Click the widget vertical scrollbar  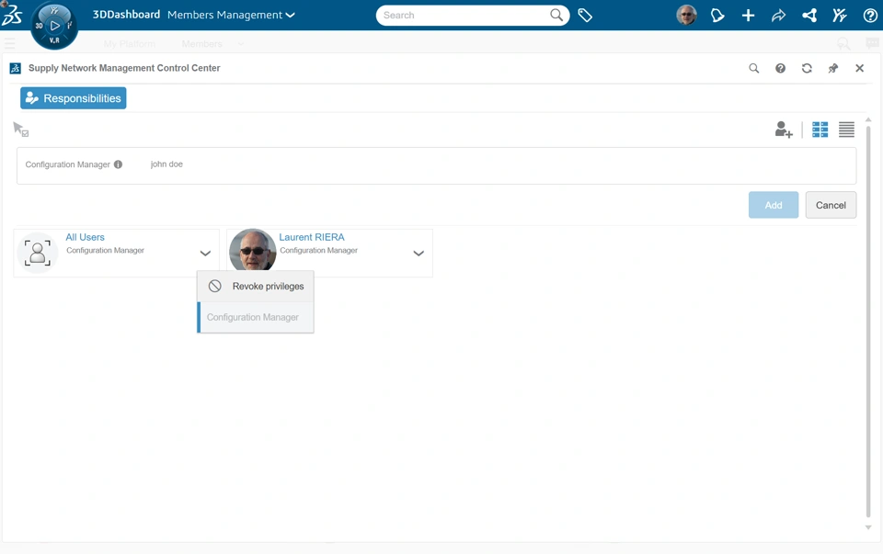(868, 321)
